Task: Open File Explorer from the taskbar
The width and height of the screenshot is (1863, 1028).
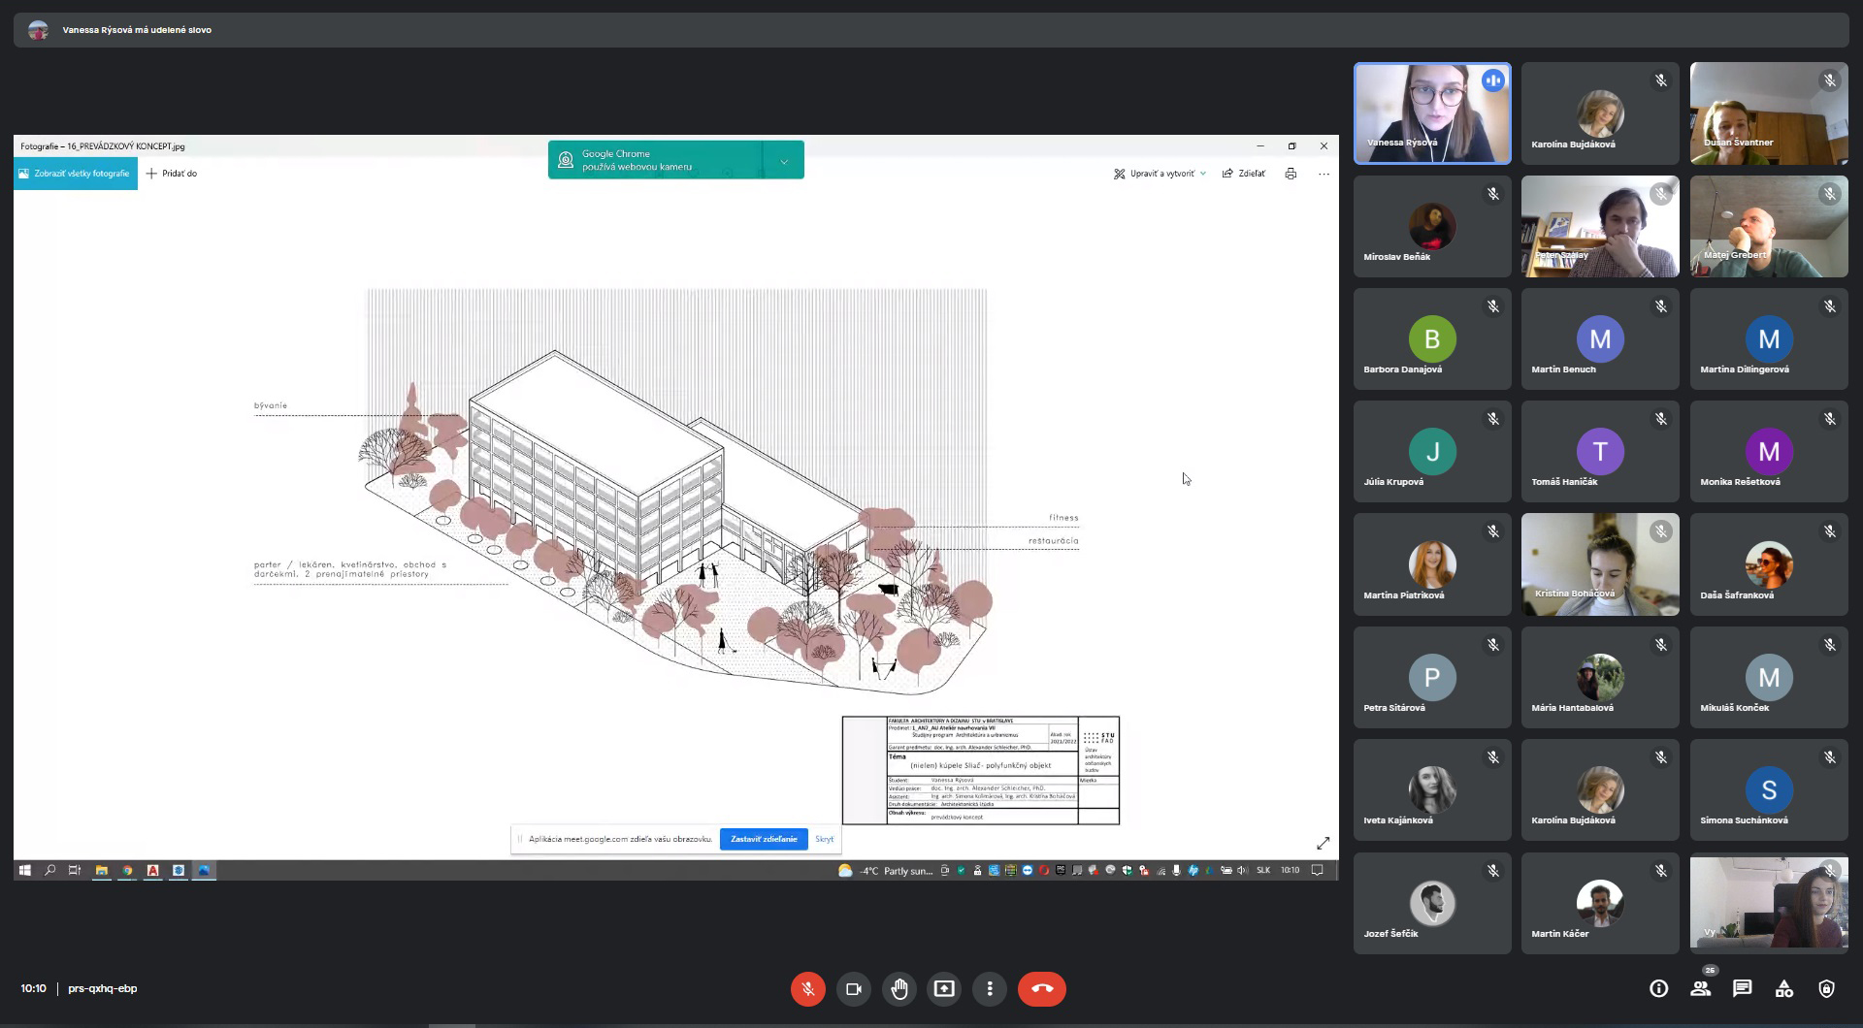Action: [101, 871]
